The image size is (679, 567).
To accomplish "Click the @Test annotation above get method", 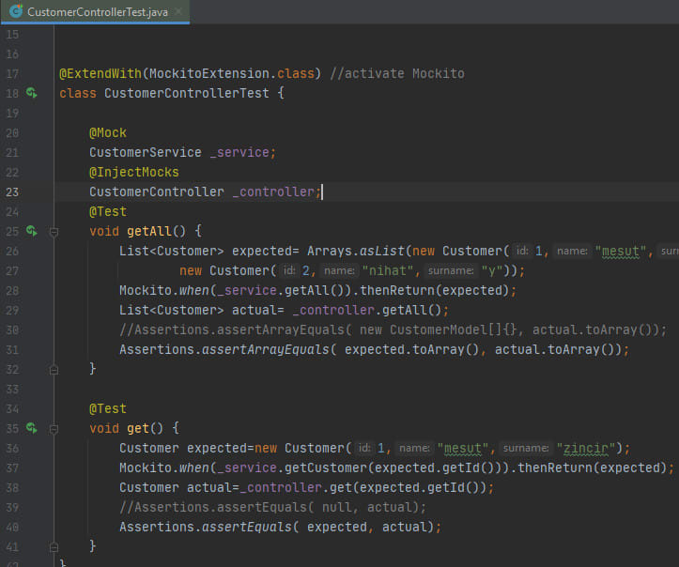I will [108, 408].
